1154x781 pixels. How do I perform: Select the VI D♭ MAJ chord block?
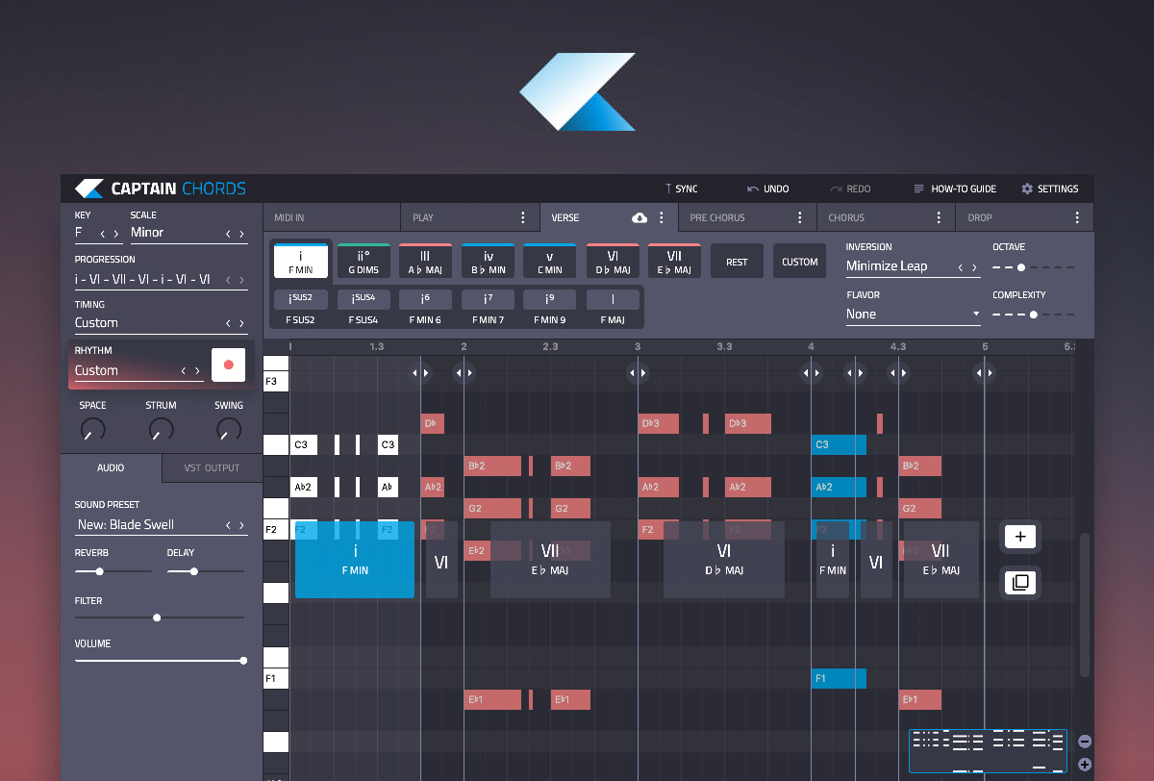tap(723, 560)
